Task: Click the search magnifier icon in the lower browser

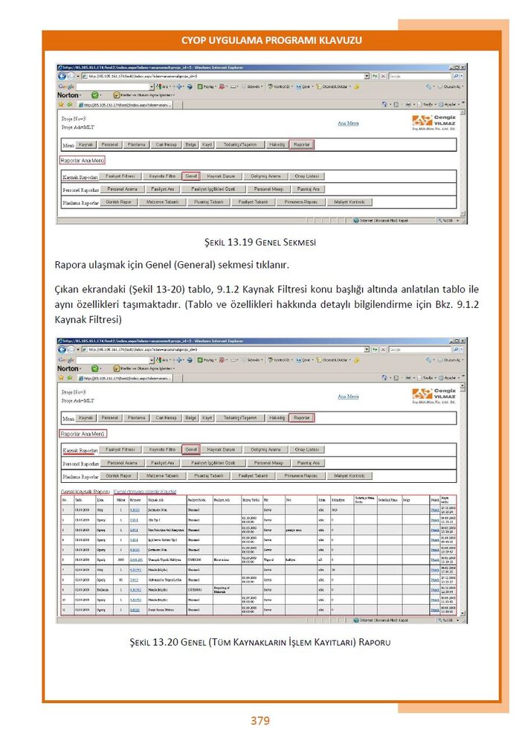Action: click(457, 349)
